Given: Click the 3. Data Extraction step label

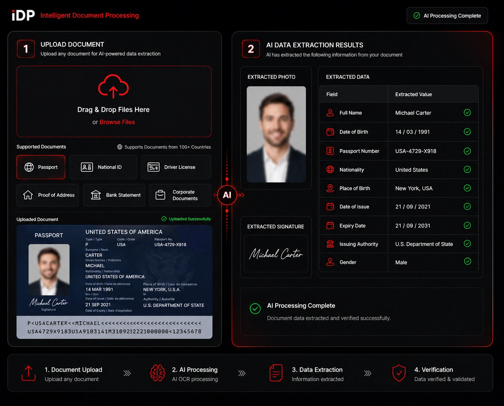Looking at the screenshot, I should [x=317, y=370].
